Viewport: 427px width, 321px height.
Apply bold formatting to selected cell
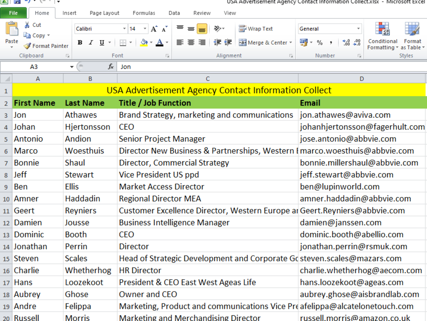pos(80,42)
